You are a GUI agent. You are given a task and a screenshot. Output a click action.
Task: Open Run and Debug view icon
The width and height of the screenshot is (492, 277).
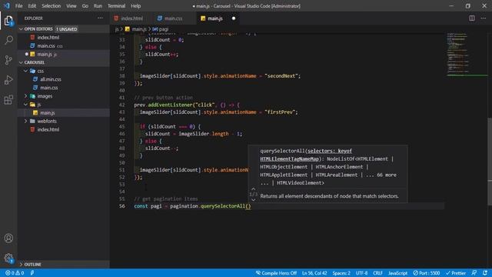pyautogui.click(x=8, y=80)
